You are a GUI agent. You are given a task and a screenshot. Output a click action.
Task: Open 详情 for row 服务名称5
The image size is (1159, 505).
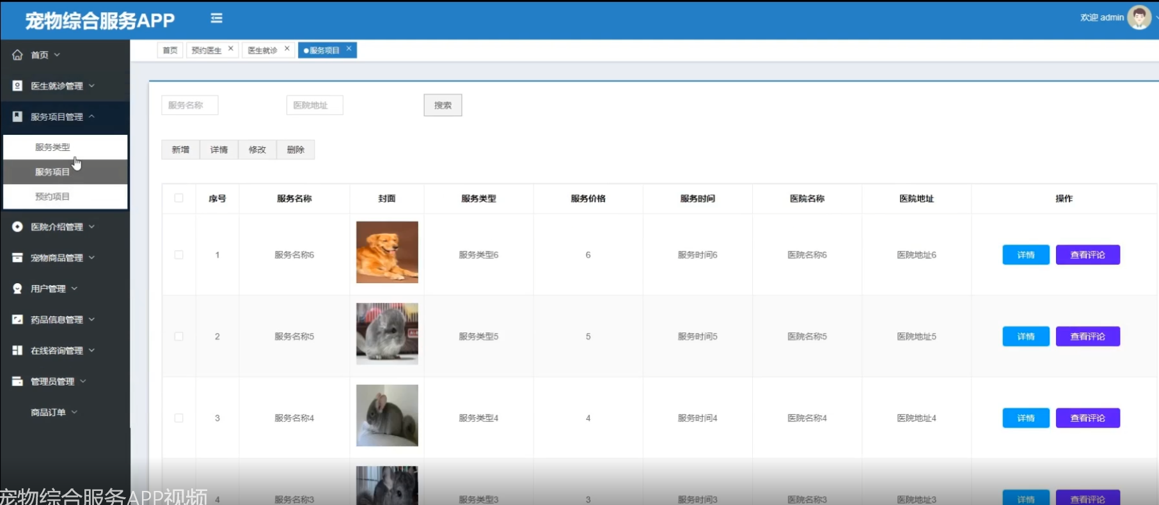point(1026,336)
